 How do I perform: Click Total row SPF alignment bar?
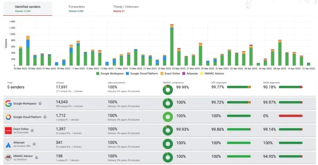239,87
